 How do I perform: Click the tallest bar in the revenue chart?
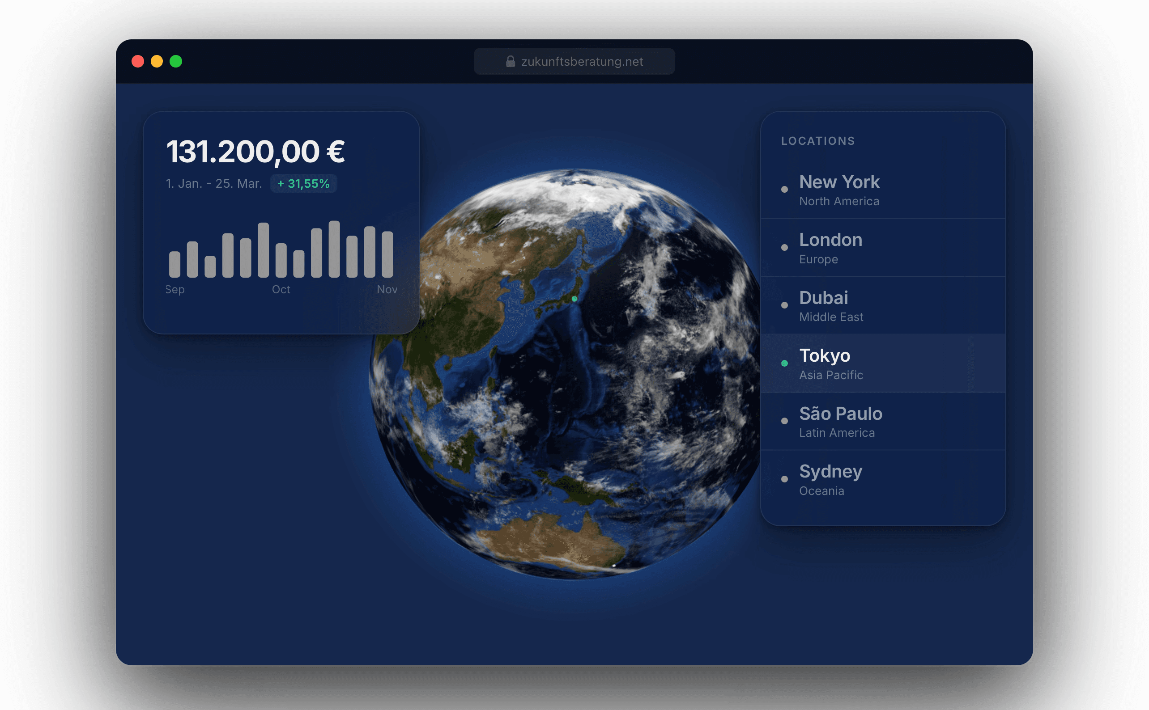tap(334, 249)
